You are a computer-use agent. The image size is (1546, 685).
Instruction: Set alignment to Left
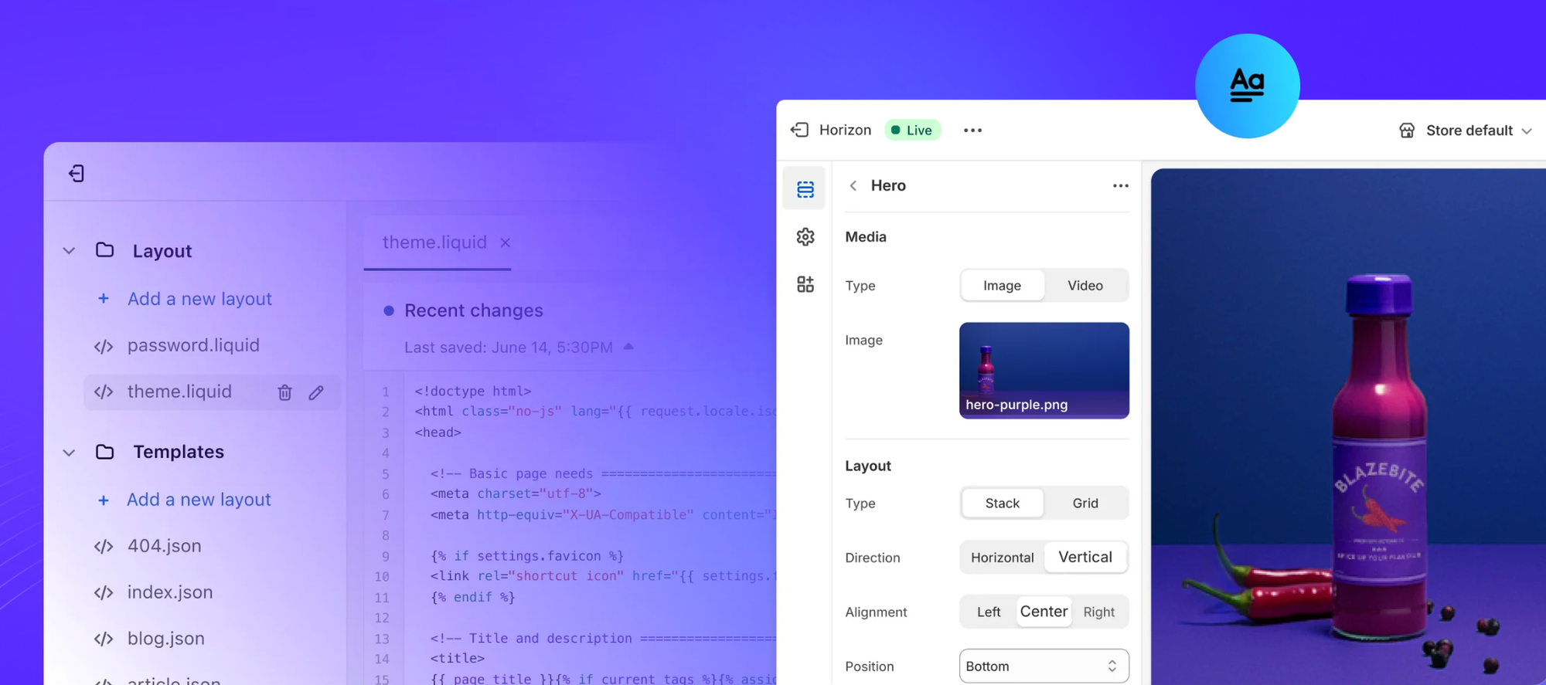[x=989, y=612]
